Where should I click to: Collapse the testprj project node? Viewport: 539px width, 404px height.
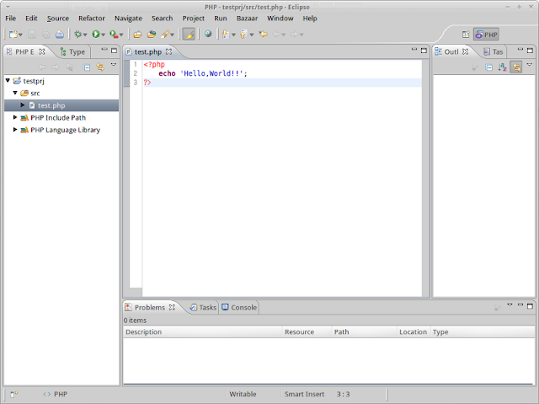click(8, 80)
